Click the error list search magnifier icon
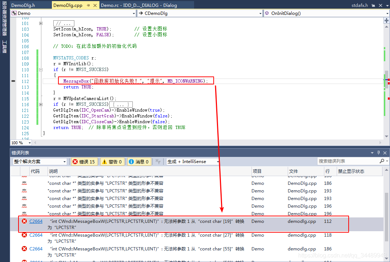Image resolution: width=390 pixels, height=262 pixels. pyautogui.click(x=382, y=161)
